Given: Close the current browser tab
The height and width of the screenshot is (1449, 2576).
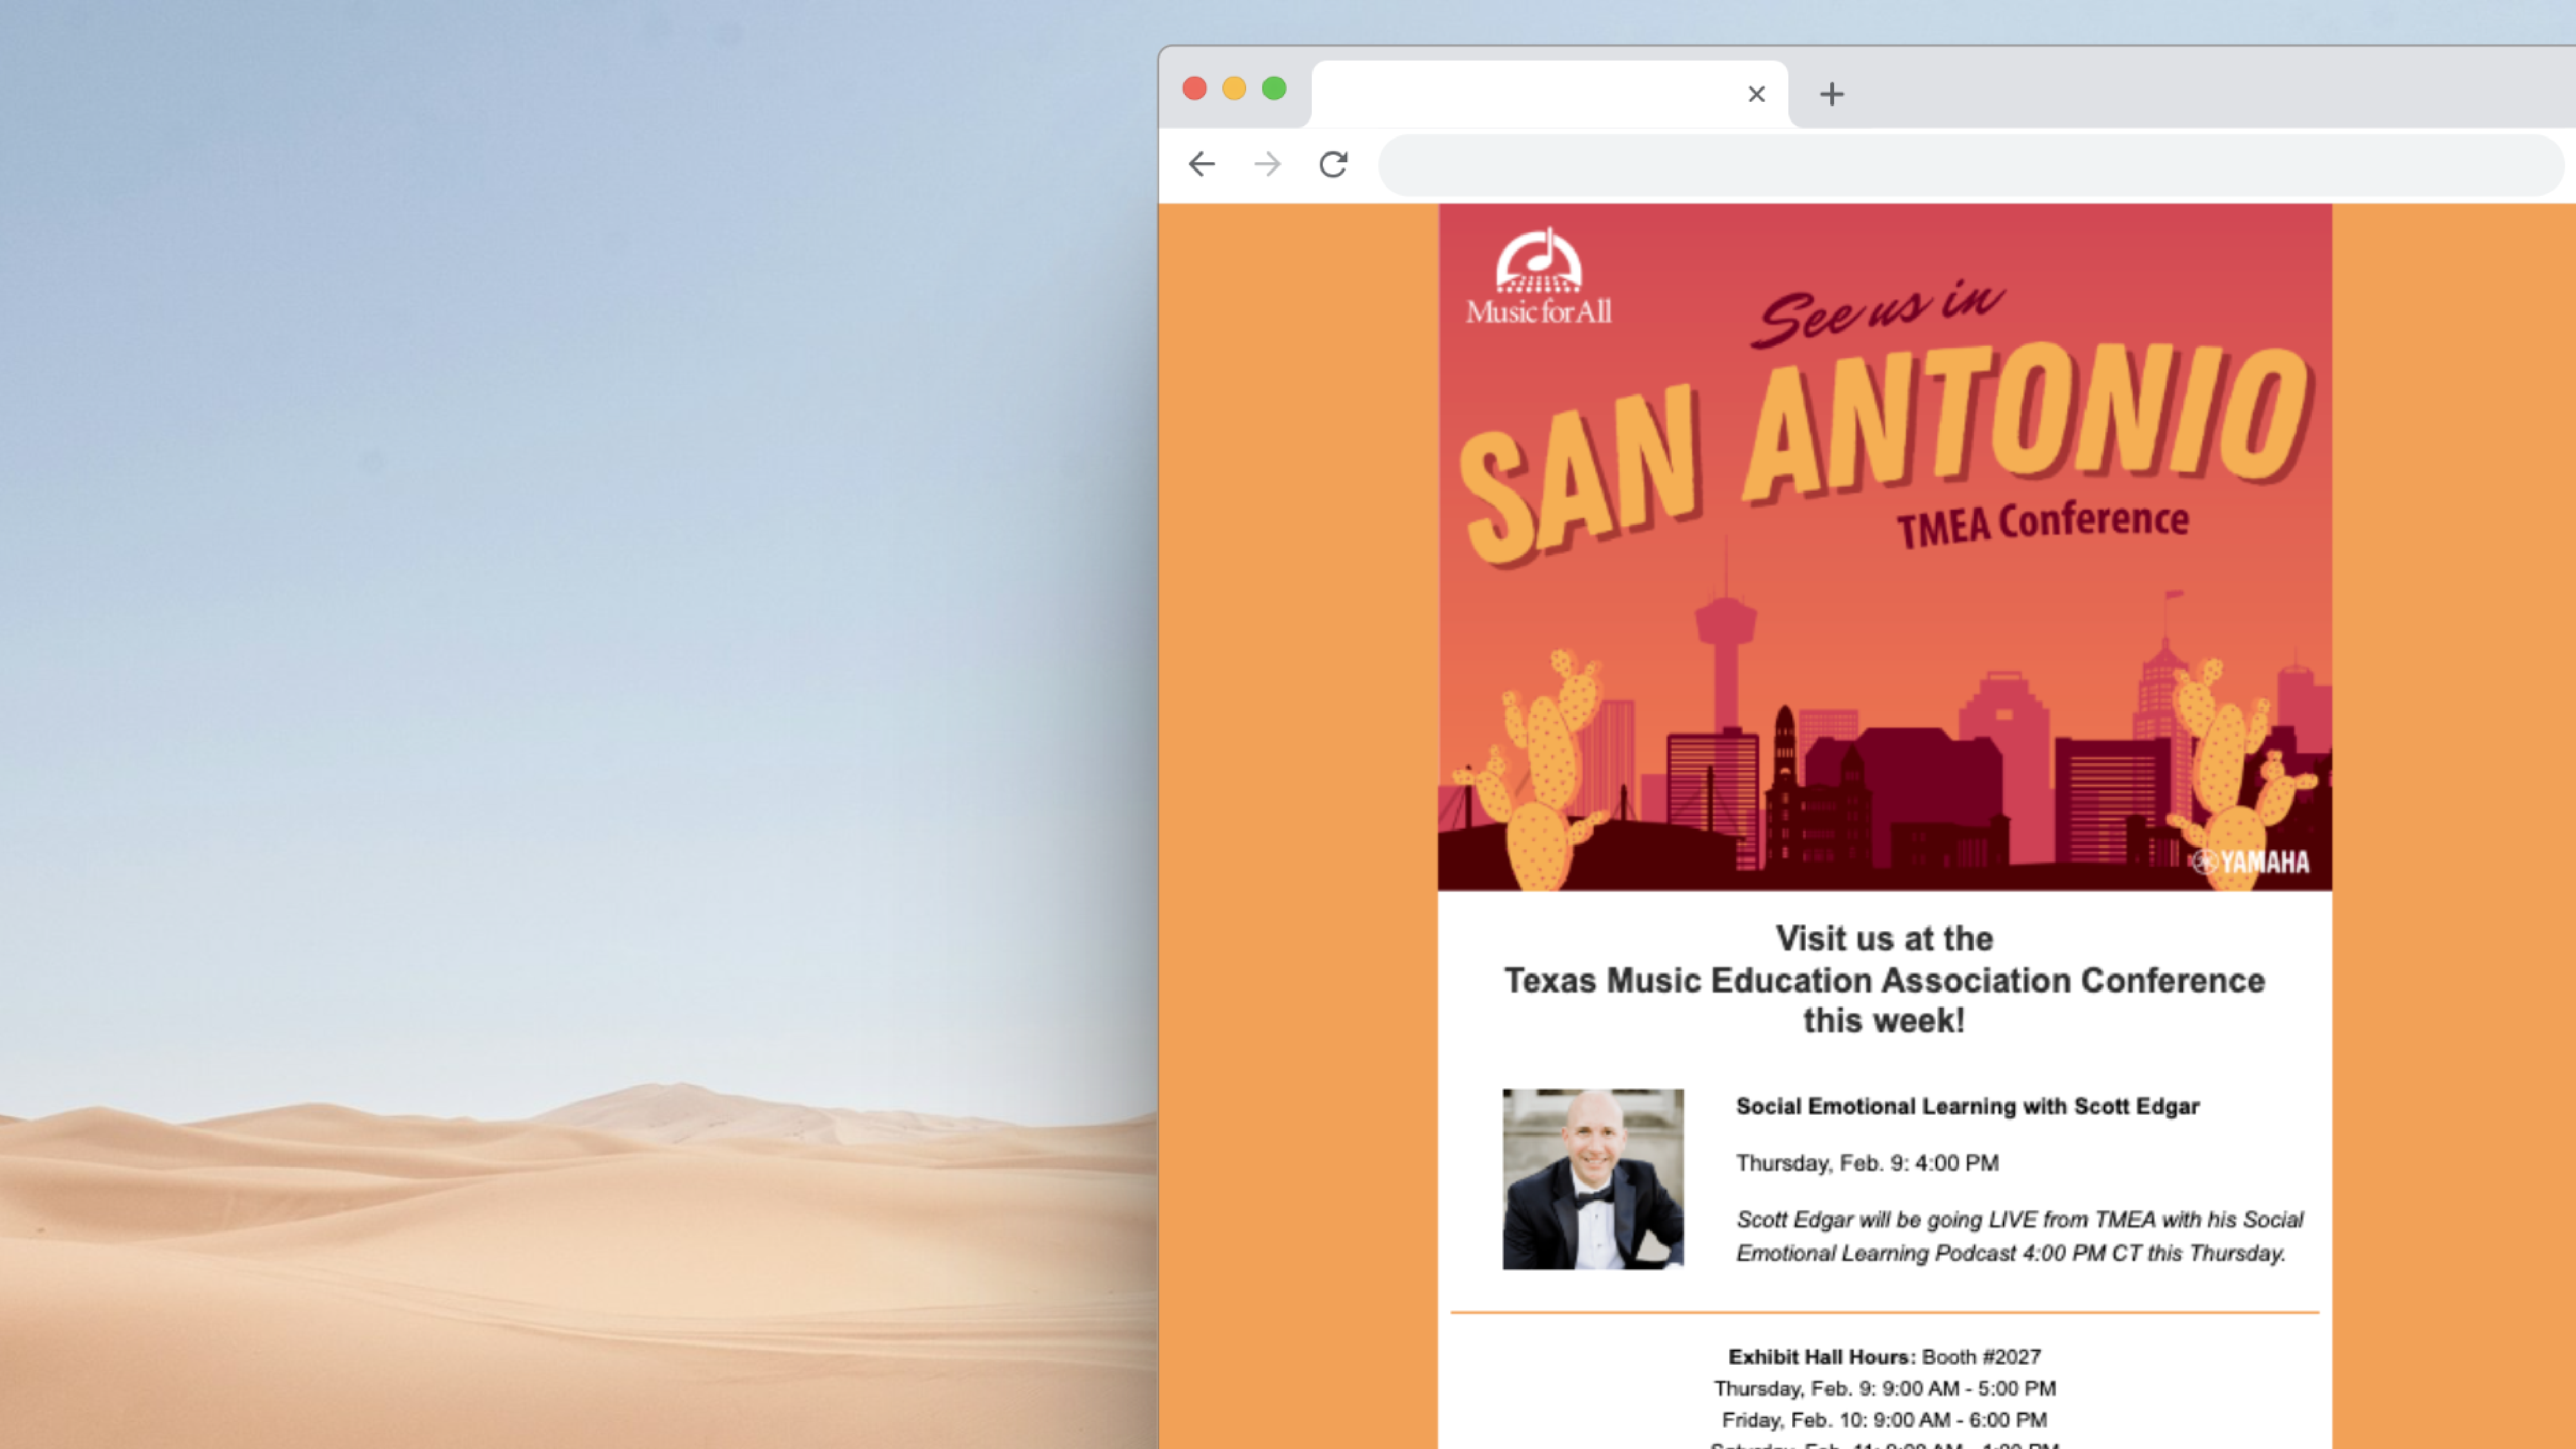Looking at the screenshot, I should pyautogui.click(x=1756, y=94).
